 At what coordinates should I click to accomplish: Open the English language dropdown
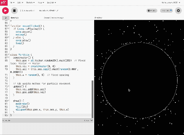[x=51, y=3]
